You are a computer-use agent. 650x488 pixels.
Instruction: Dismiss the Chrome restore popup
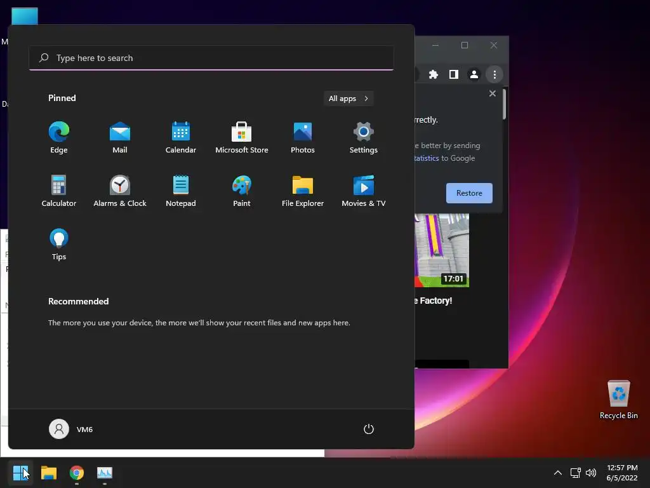(493, 93)
